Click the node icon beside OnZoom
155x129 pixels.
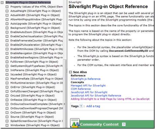coord(7,113)
